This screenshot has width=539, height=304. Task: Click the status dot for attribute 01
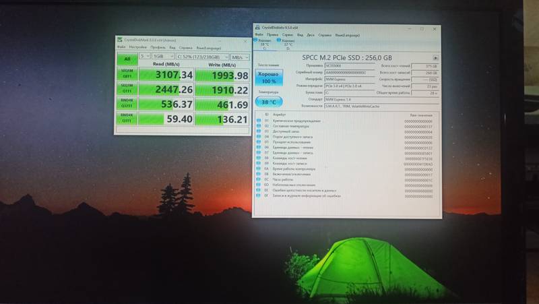pyautogui.click(x=259, y=121)
